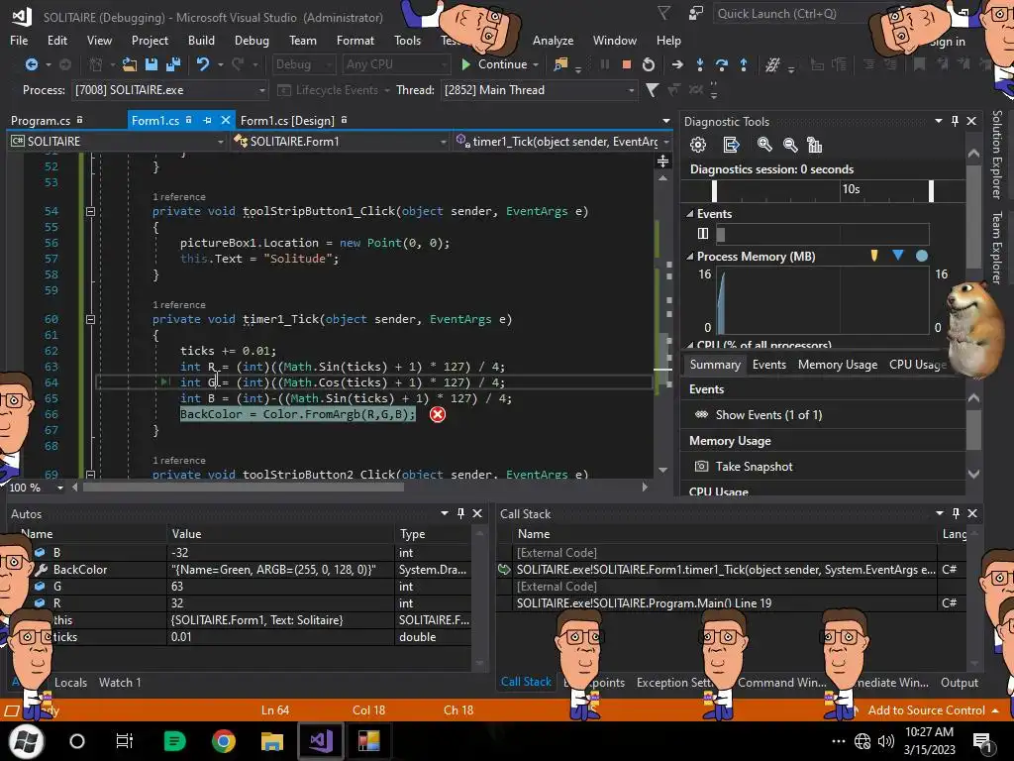The width and height of the screenshot is (1014, 761).
Task: Open the SOLITAIRE project scope dropdown
Action: pyautogui.click(x=117, y=141)
